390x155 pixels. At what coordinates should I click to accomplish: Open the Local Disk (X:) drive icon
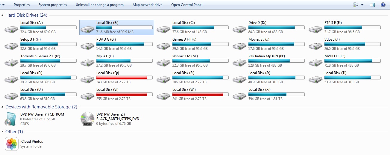(239, 96)
